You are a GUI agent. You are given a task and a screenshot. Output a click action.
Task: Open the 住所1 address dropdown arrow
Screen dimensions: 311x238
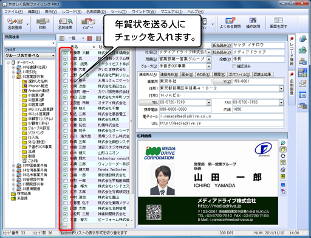281,88
